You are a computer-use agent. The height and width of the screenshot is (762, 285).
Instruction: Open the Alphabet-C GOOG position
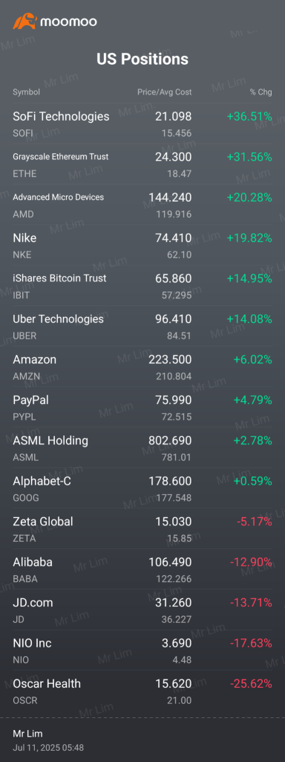point(142,488)
